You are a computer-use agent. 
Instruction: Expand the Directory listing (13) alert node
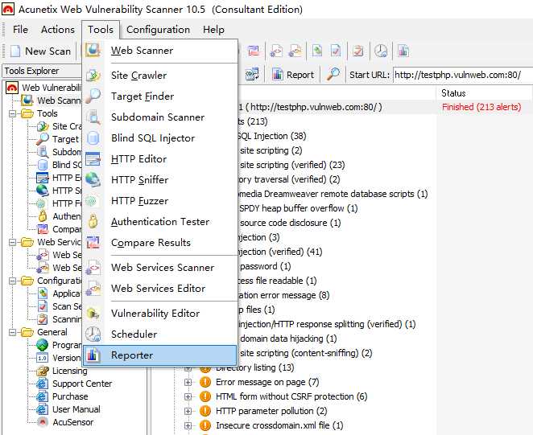(188, 367)
